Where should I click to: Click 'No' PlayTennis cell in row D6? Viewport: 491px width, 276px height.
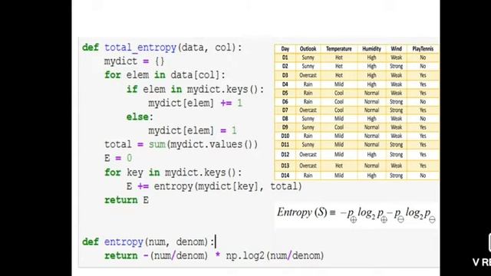click(x=423, y=102)
